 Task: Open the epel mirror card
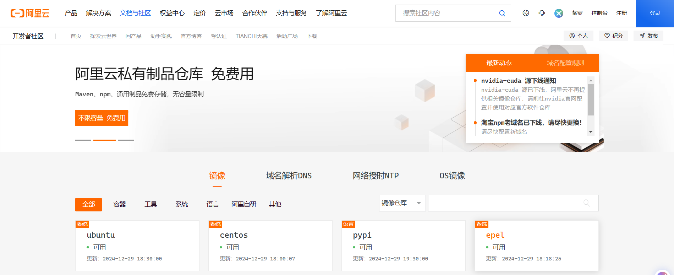tap(537, 246)
